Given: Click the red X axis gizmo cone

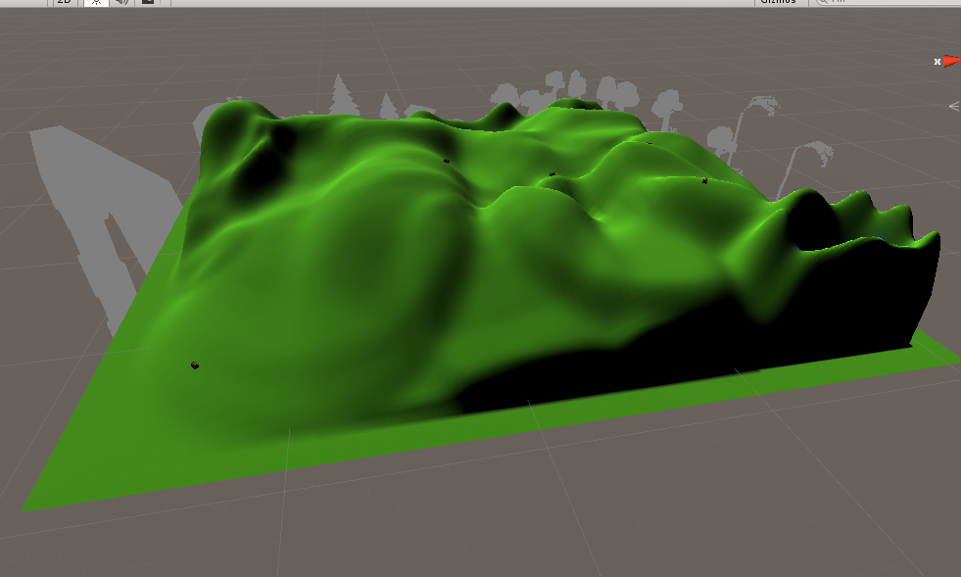Looking at the screenshot, I should pyautogui.click(x=952, y=61).
